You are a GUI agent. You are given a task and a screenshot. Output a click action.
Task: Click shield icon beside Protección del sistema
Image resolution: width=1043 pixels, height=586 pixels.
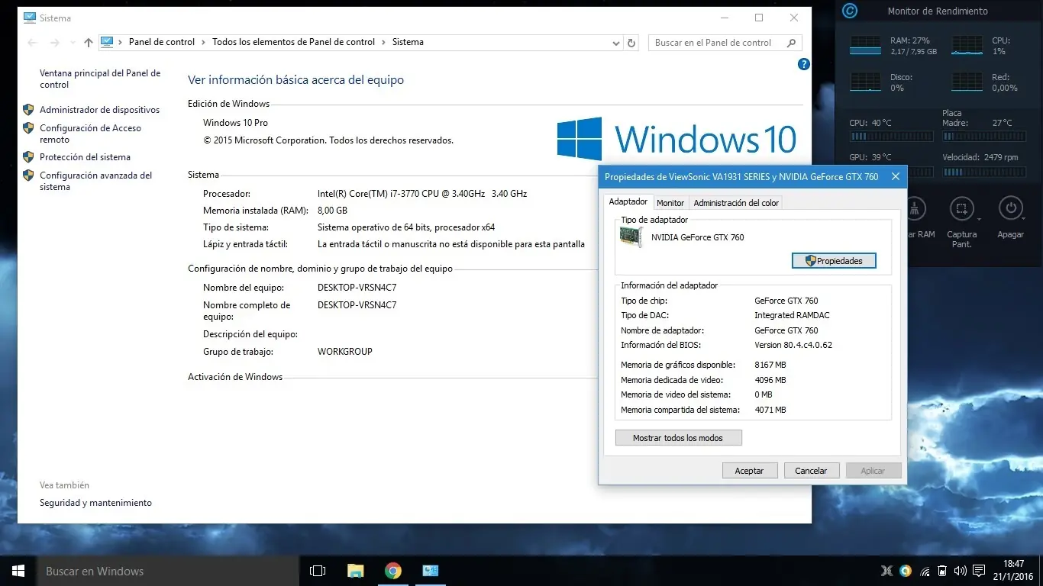click(x=28, y=157)
